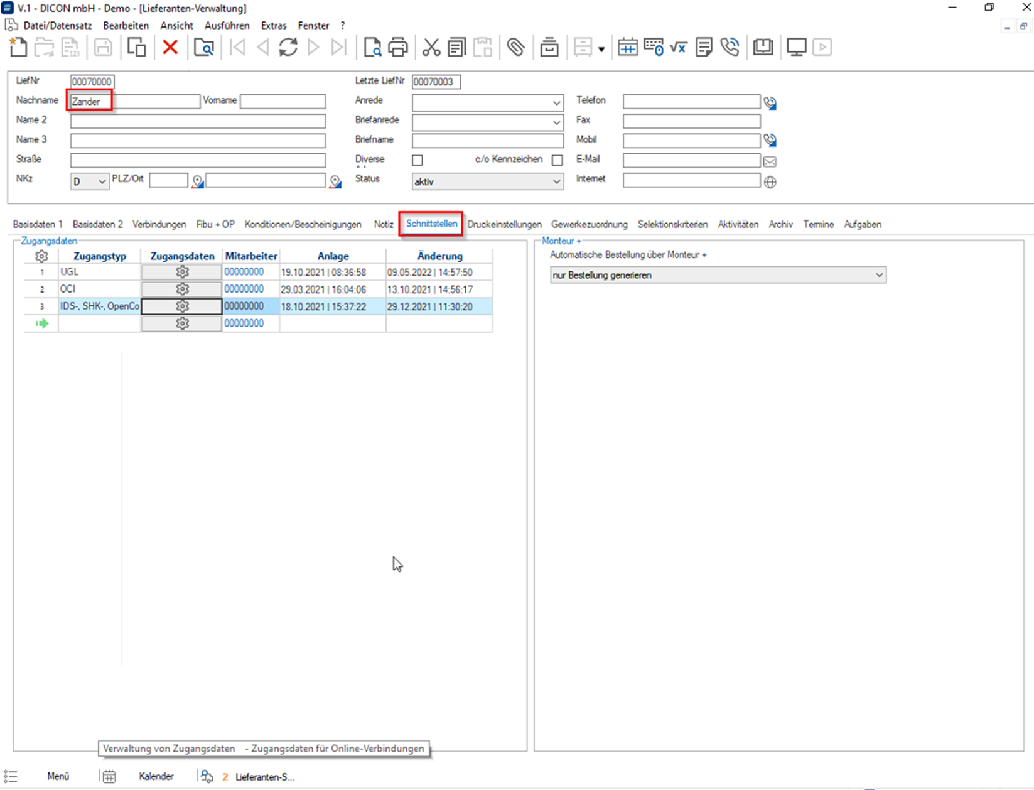Toggle the Diverse checkbox

tap(417, 161)
